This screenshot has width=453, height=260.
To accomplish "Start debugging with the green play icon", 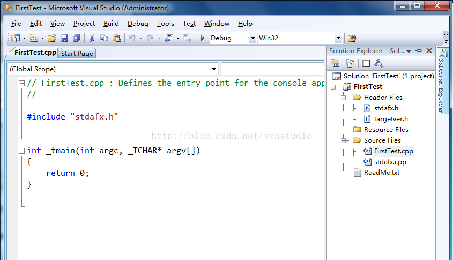I will 203,38.
